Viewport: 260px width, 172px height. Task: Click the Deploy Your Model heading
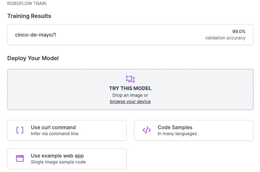click(x=33, y=58)
